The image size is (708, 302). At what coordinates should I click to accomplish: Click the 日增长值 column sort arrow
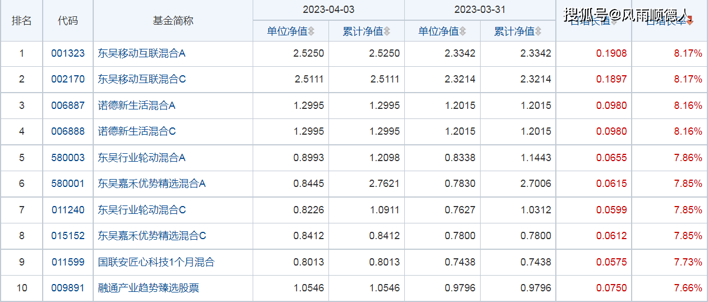614,22
